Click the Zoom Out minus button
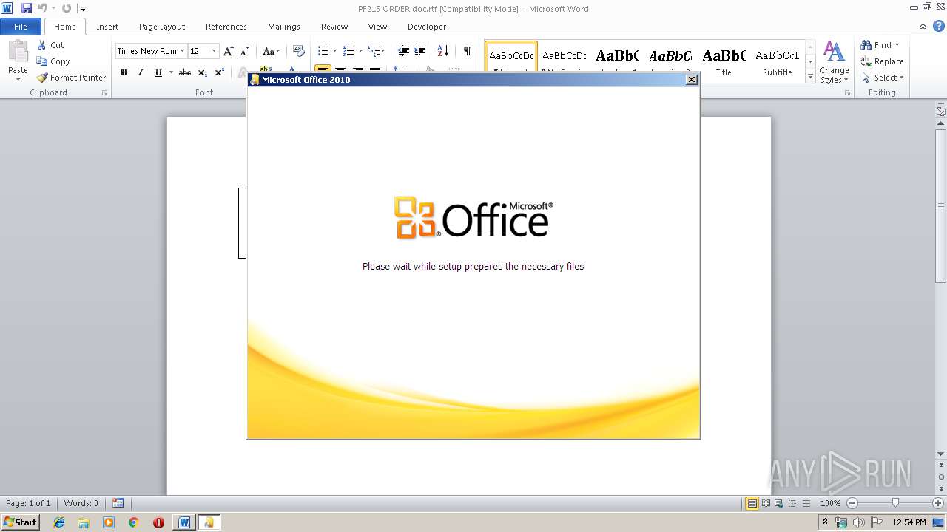The width and height of the screenshot is (947, 532). click(x=852, y=503)
